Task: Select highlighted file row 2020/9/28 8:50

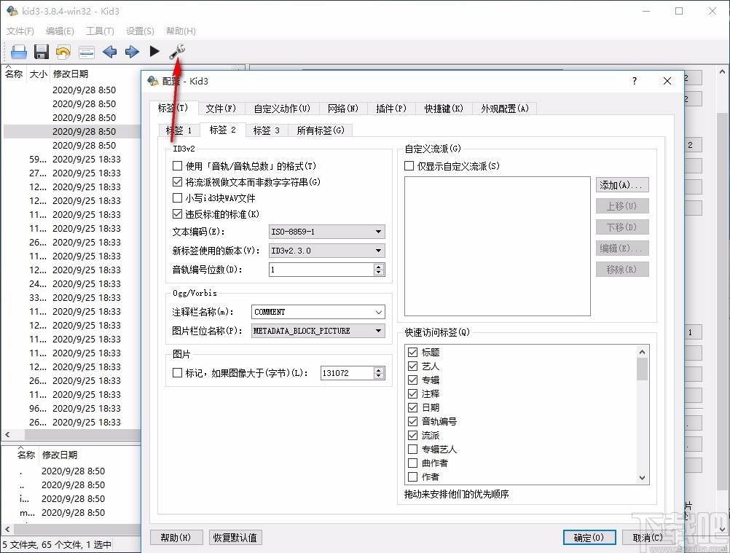Action: [72, 131]
